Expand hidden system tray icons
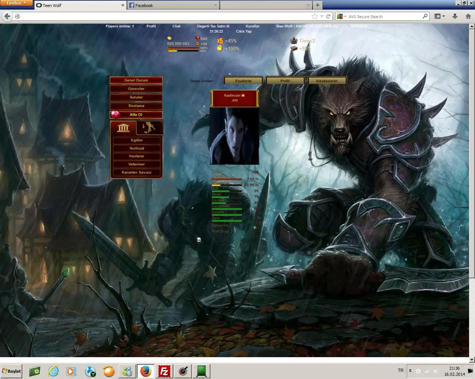Viewport: 475px width, 379px height. [410, 371]
